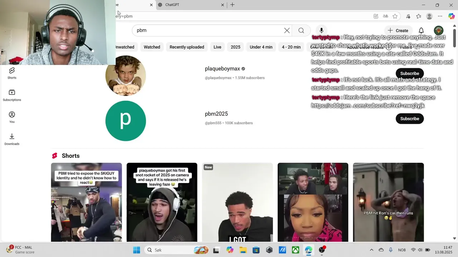The width and height of the screenshot is (458, 257).
Task: Open Subscriptions in the YouTube sidebar
Action: pyautogui.click(x=12, y=95)
